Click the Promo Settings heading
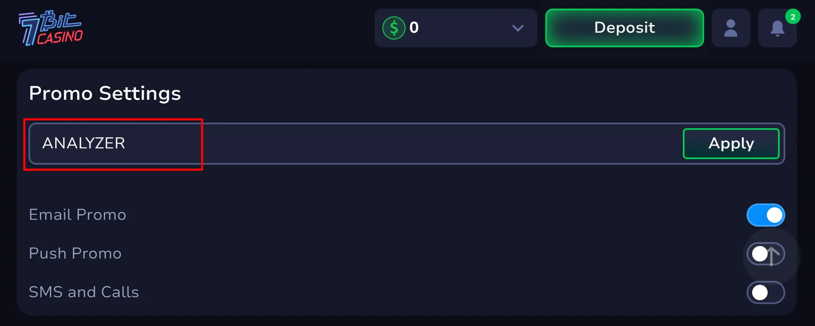 105,93
